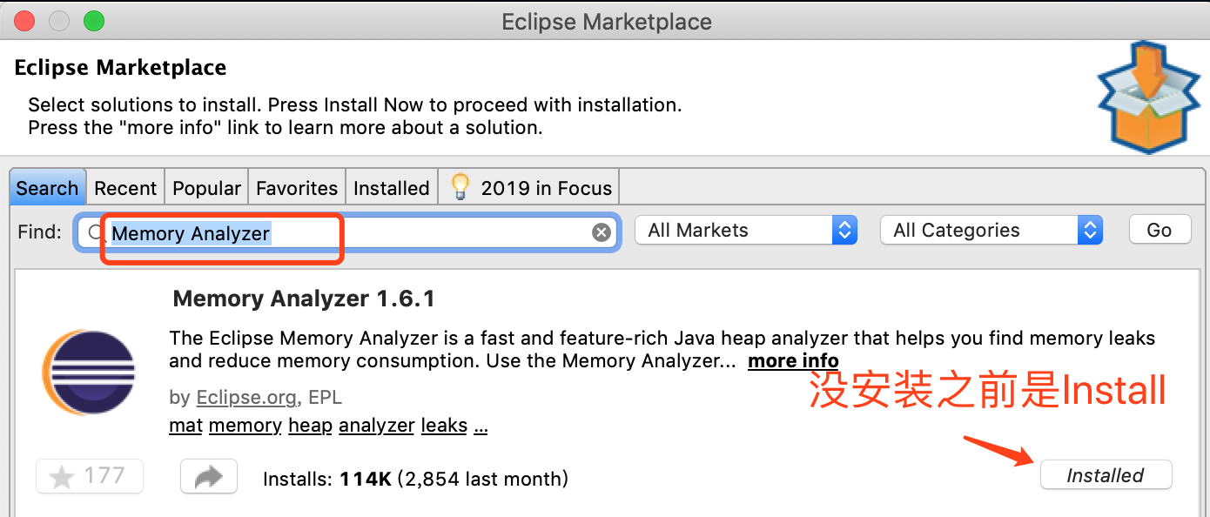Open the Eclipse.org author link
This screenshot has height=517, width=1210.
pyautogui.click(x=246, y=398)
